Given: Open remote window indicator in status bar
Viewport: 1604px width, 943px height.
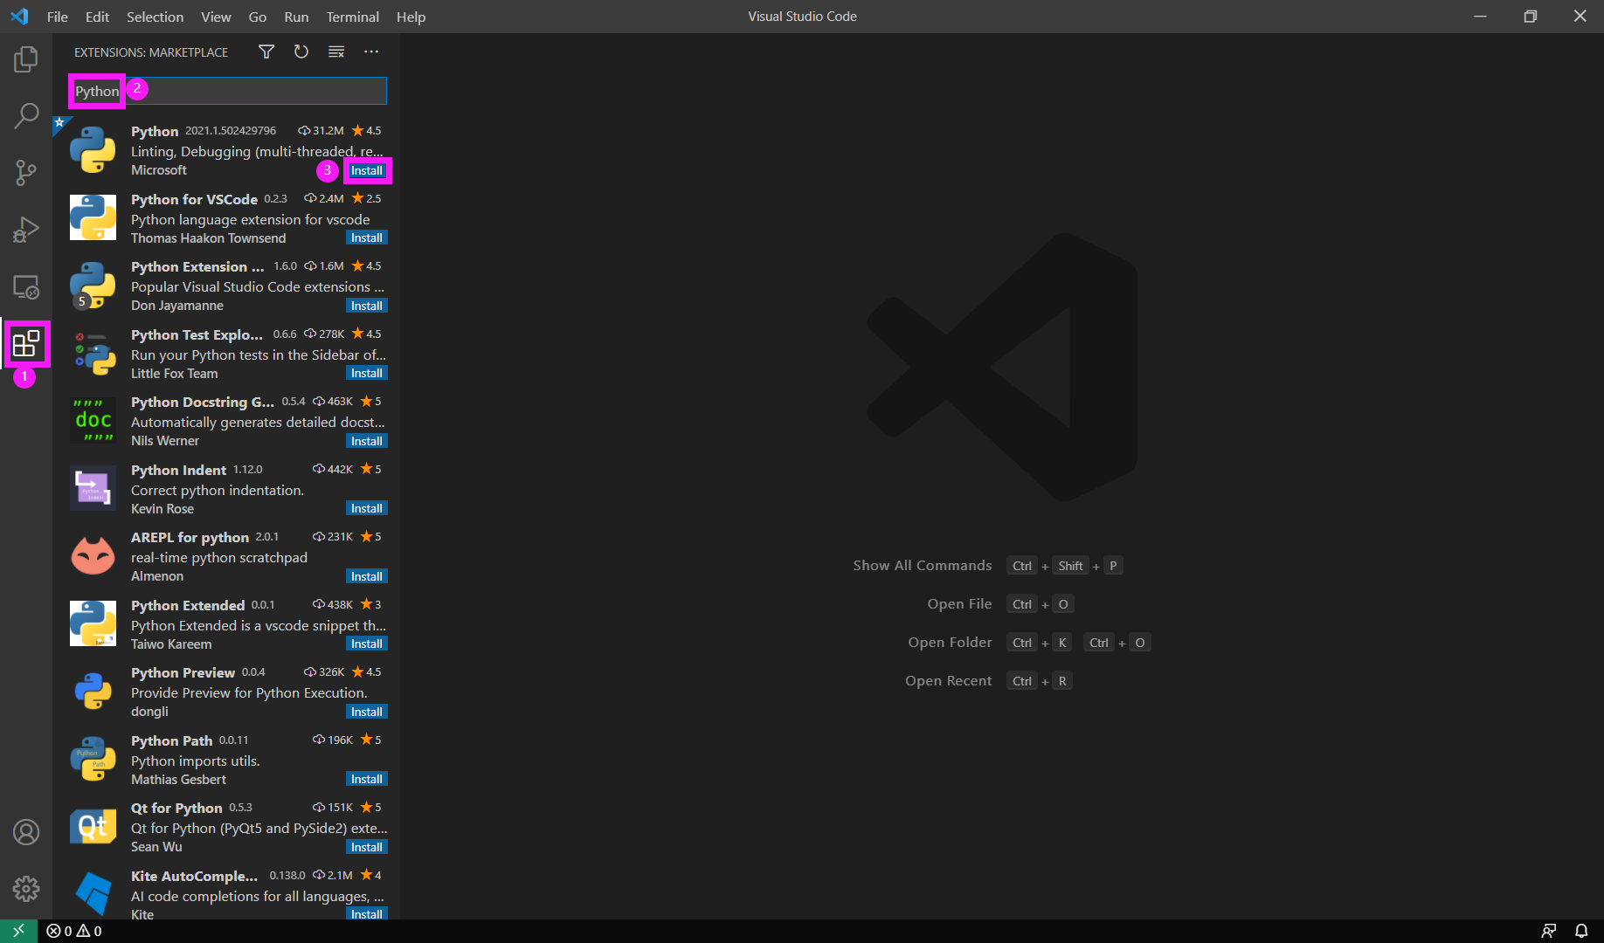Looking at the screenshot, I should tap(18, 931).
